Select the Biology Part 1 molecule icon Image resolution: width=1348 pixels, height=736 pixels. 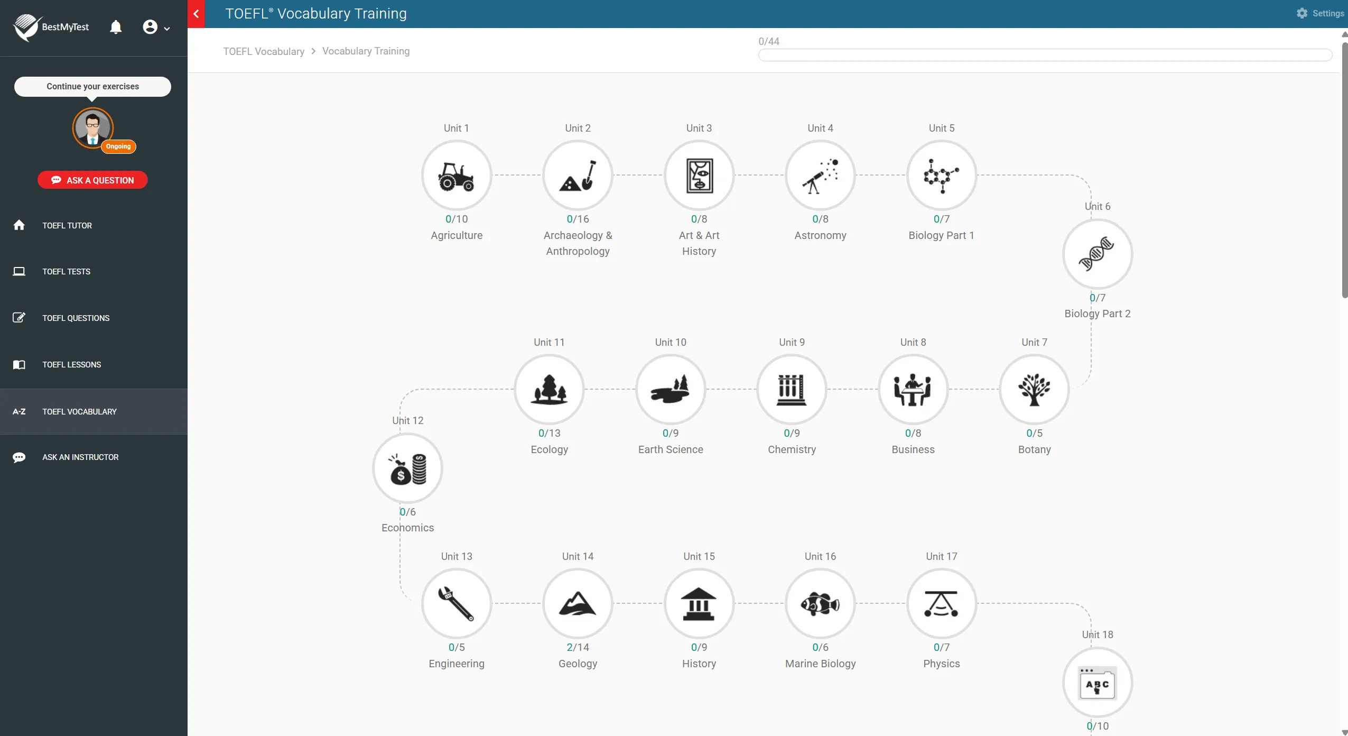[x=942, y=175]
